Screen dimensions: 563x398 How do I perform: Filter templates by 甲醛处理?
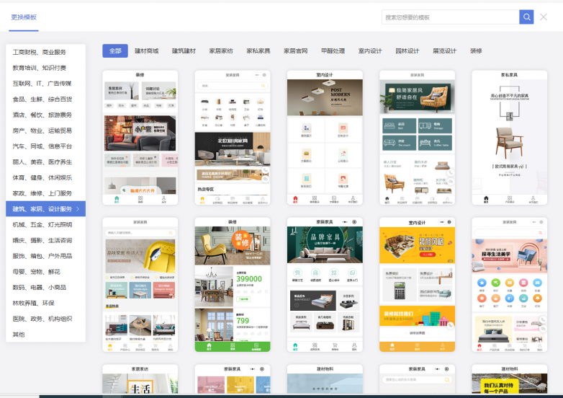pyautogui.click(x=333, y=50)
